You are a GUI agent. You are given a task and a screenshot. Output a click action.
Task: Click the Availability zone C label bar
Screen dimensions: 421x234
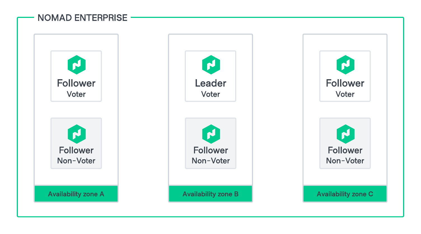345,194
